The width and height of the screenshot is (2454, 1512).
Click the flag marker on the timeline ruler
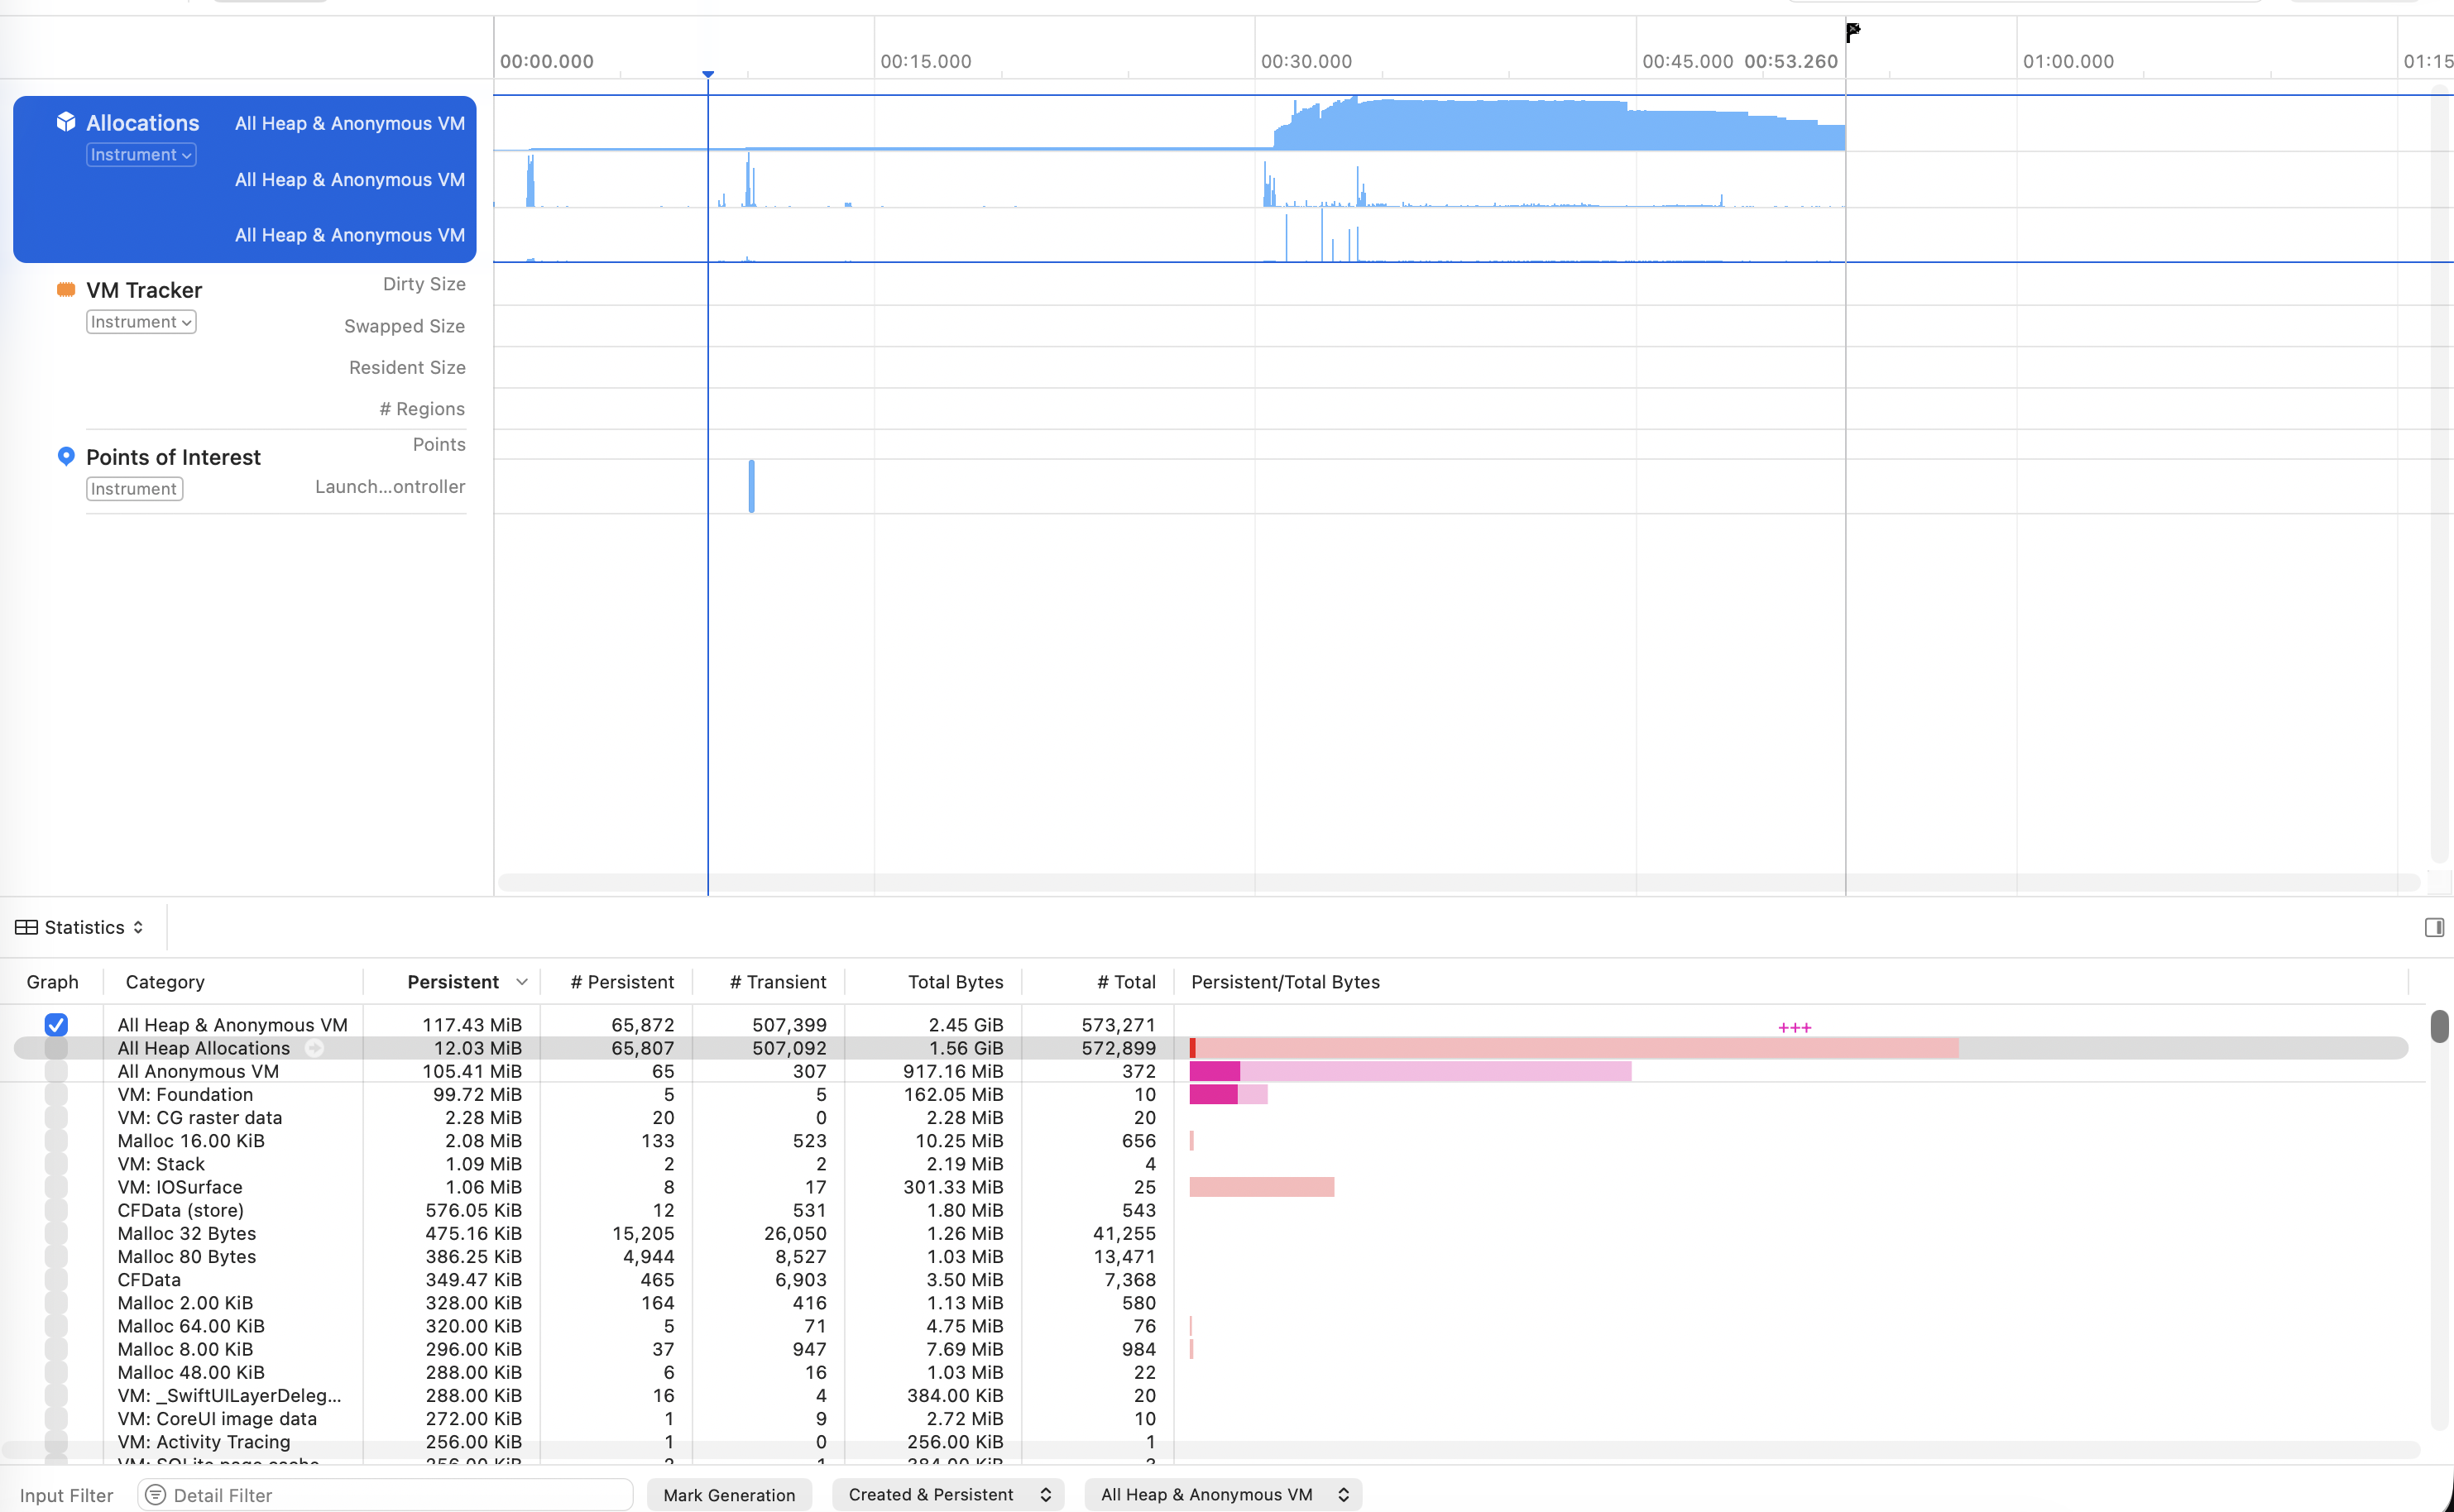click(1852, 32)
